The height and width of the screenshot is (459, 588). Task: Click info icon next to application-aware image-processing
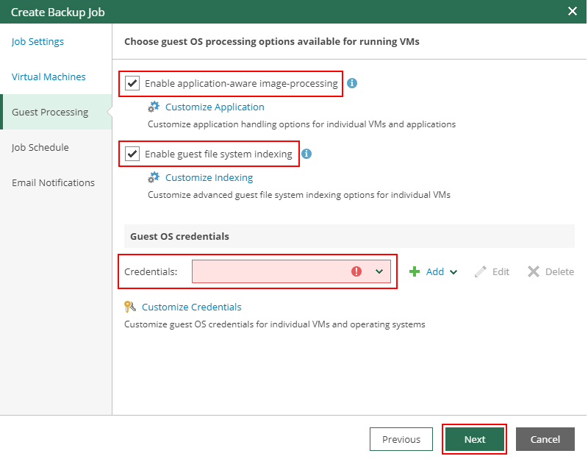352,83
